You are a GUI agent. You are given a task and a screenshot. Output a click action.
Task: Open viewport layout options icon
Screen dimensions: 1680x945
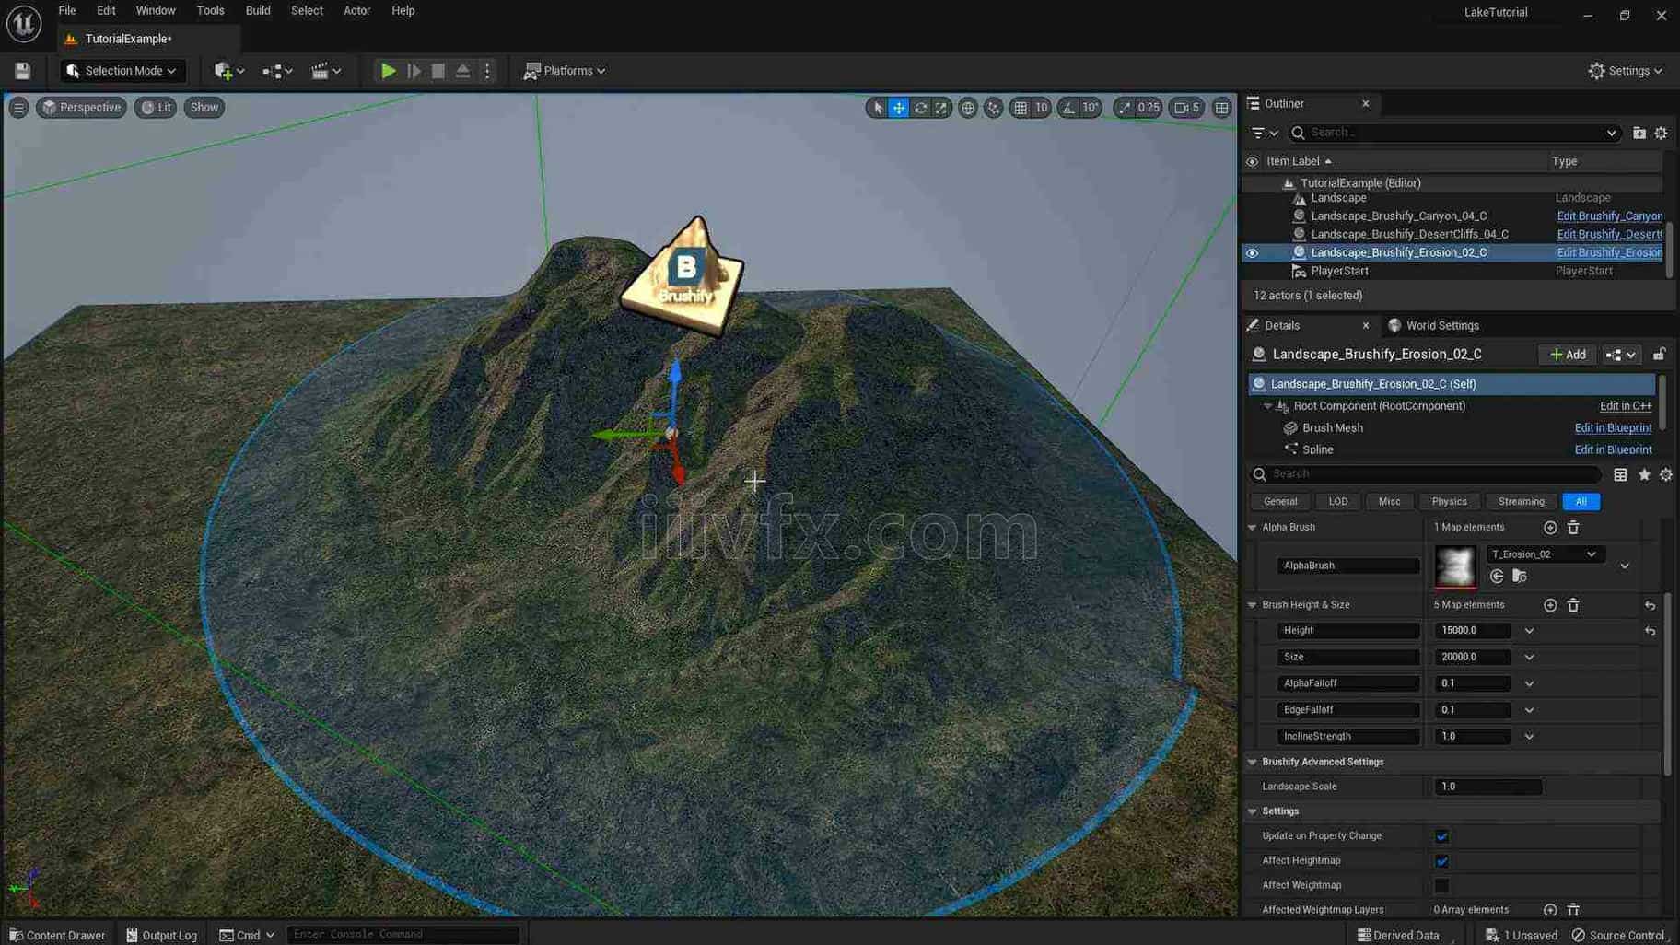[x=1221, y=108]
